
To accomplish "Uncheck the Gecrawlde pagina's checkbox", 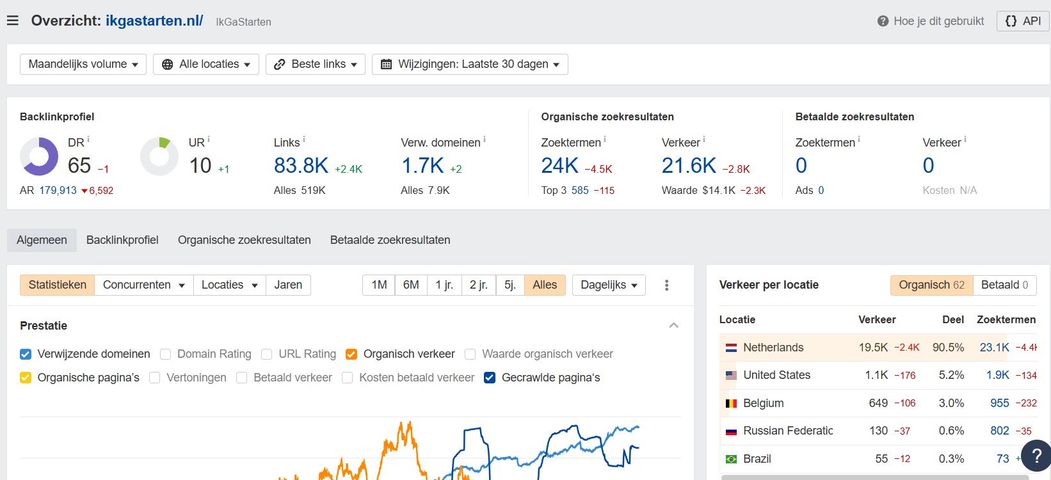I will click(490, 378).
